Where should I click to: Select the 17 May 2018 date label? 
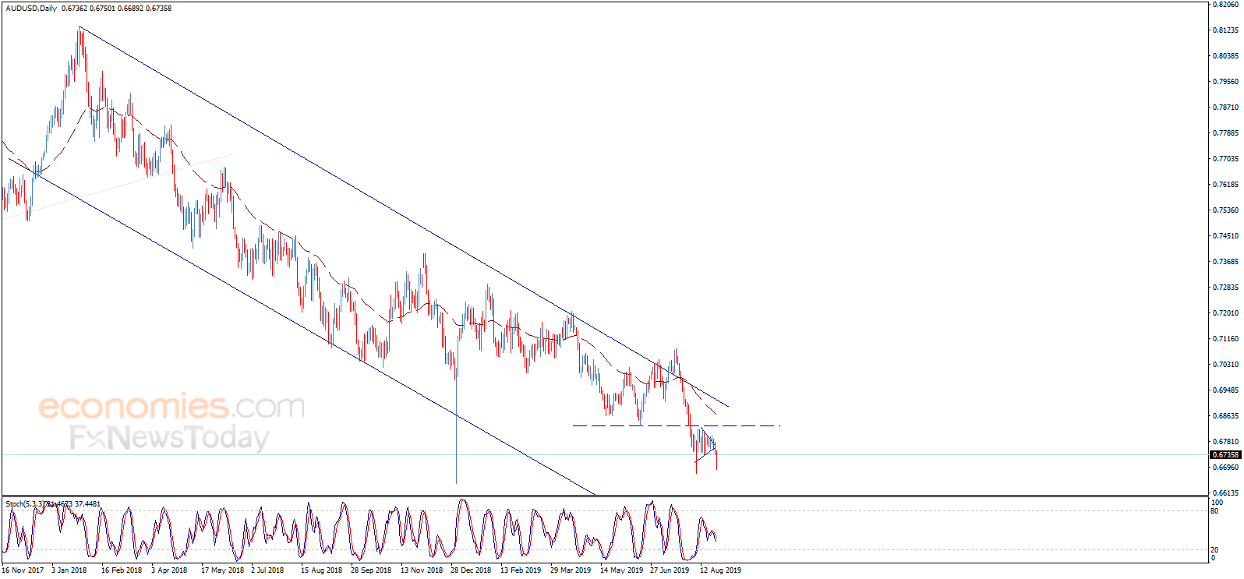click(222, 570)
